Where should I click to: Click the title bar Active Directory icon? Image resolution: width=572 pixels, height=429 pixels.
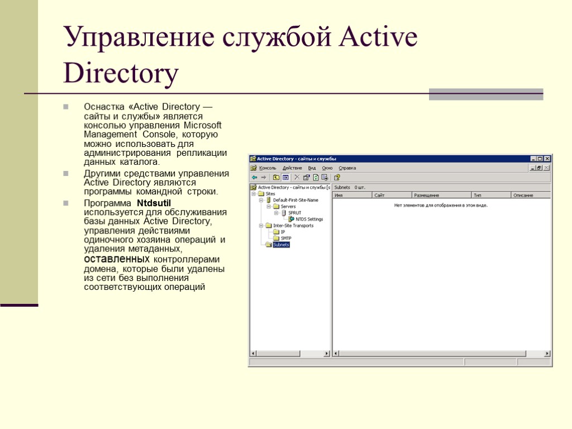coord(253,159)
